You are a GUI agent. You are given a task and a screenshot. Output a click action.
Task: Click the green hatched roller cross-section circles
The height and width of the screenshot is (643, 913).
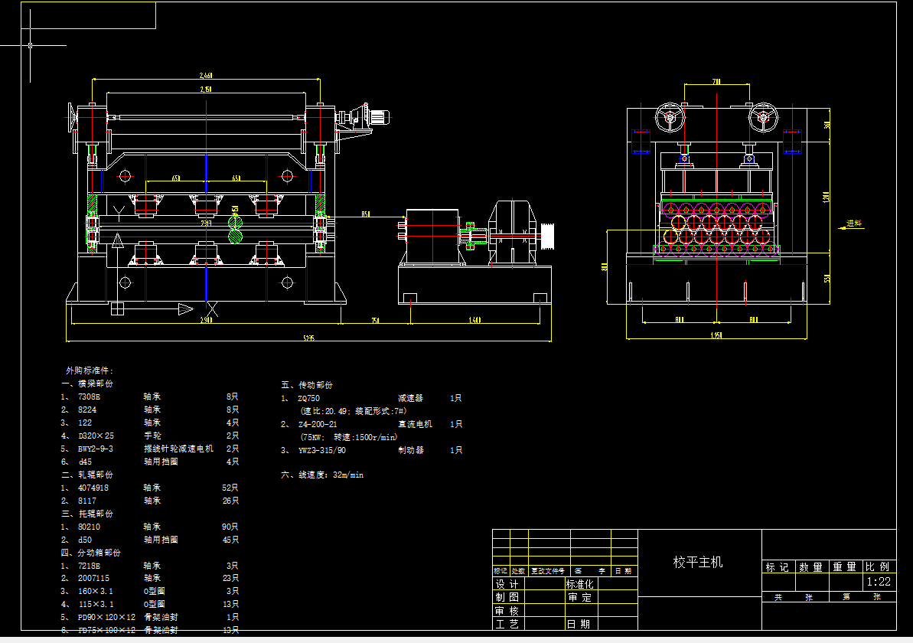coord(234,229)
